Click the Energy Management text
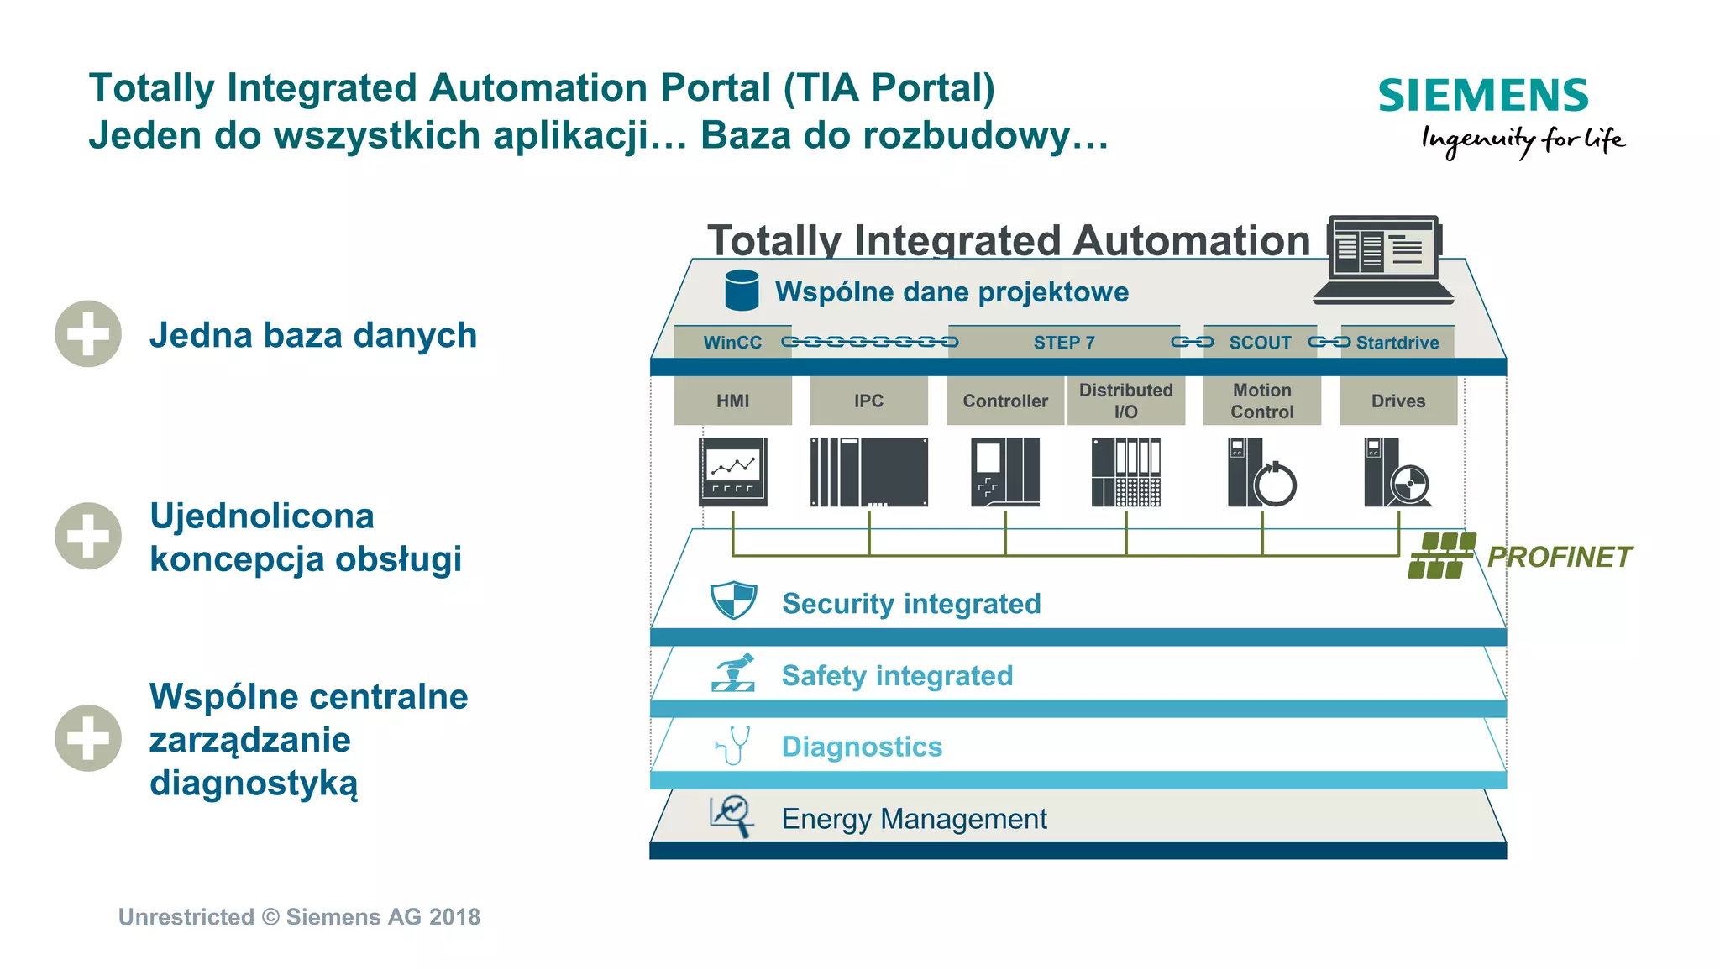The image size is (1720, 970). coord(914,818)
